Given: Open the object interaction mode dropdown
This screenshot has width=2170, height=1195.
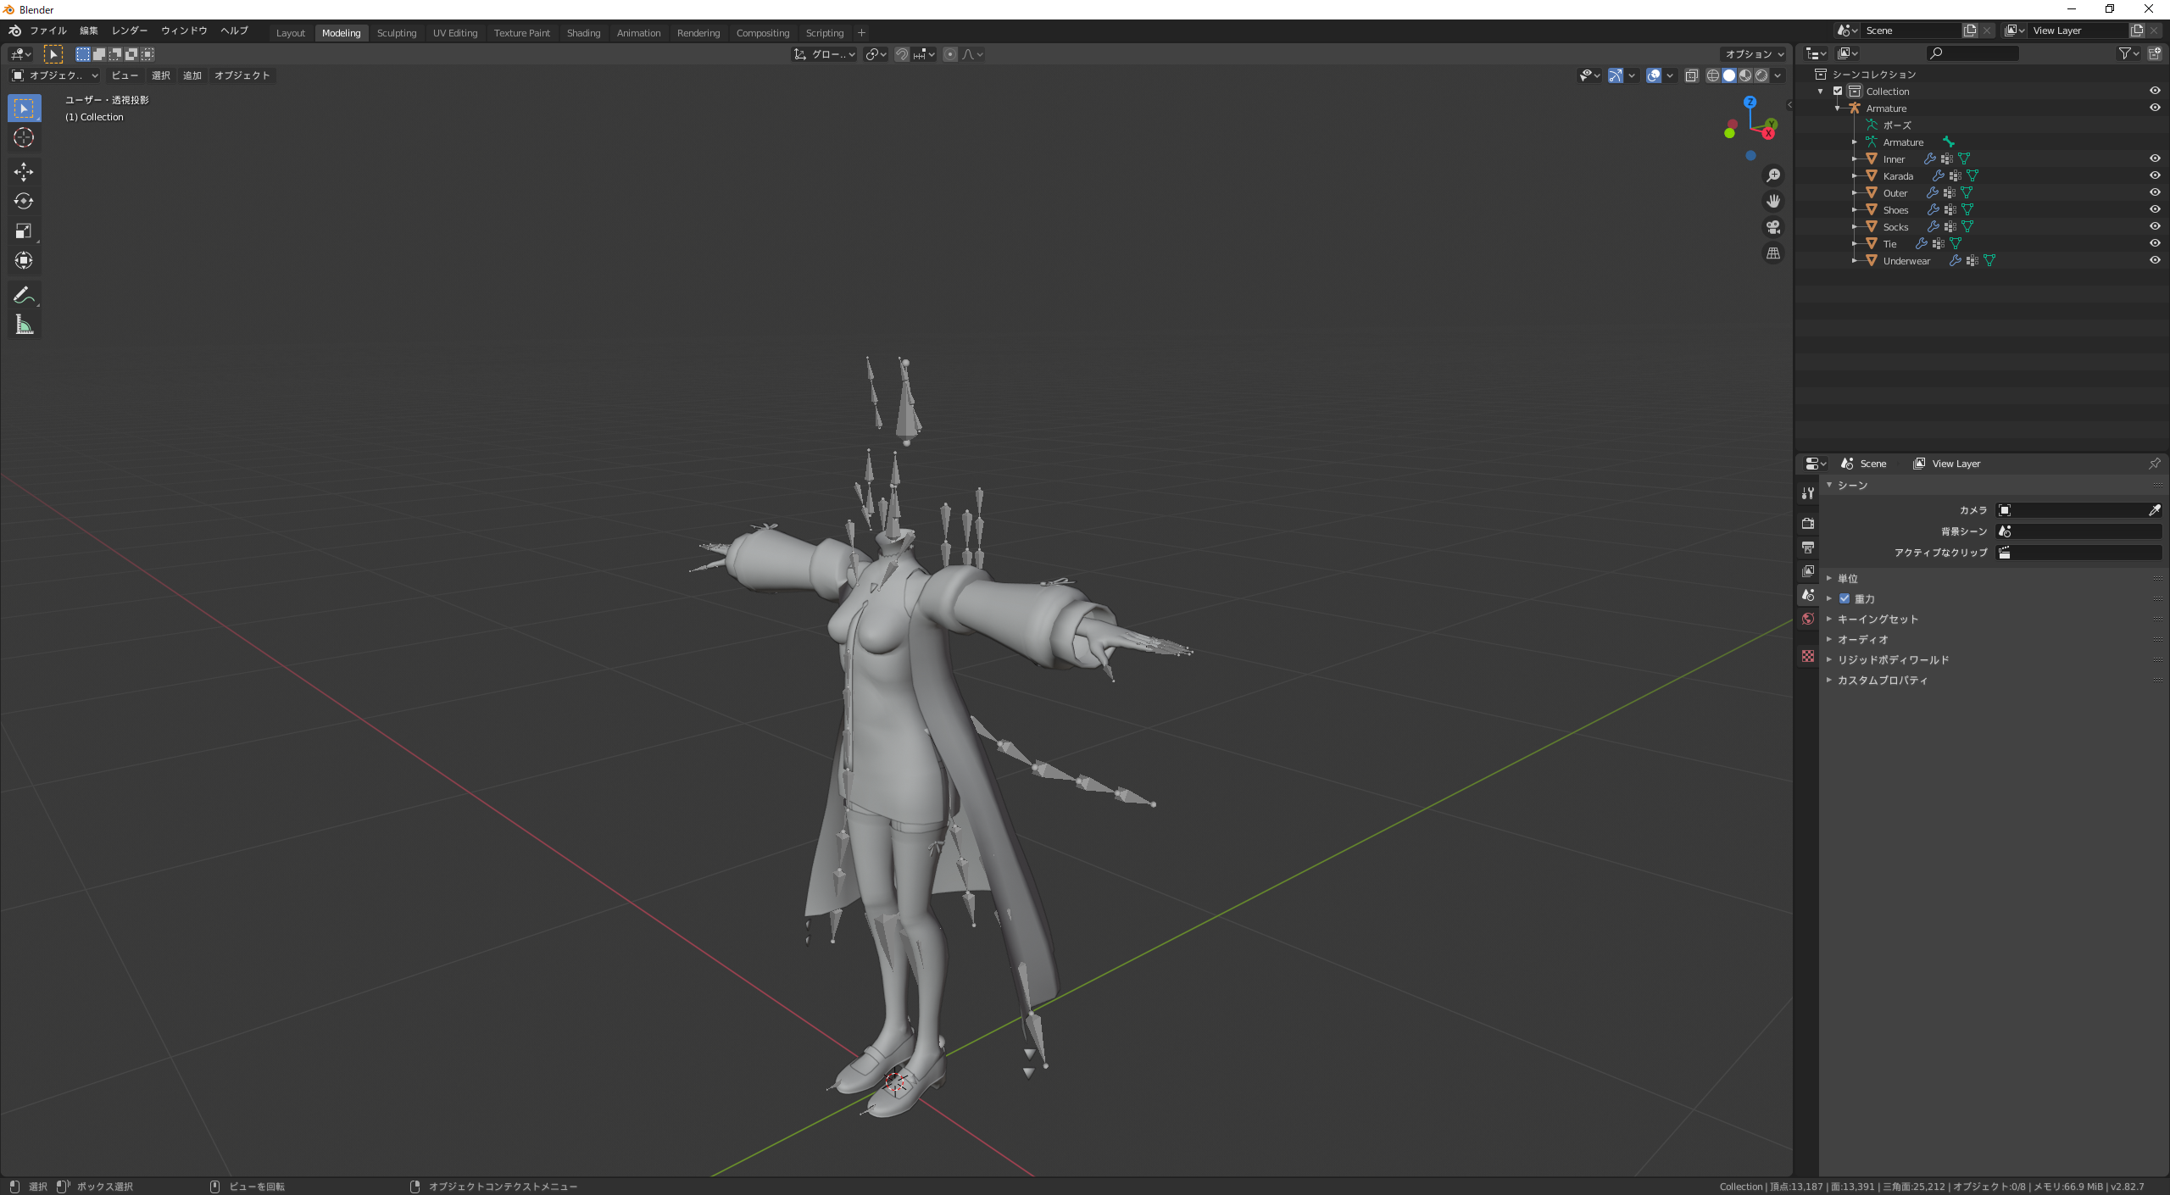Looking at the screenshot, I should tap(55, 75).
